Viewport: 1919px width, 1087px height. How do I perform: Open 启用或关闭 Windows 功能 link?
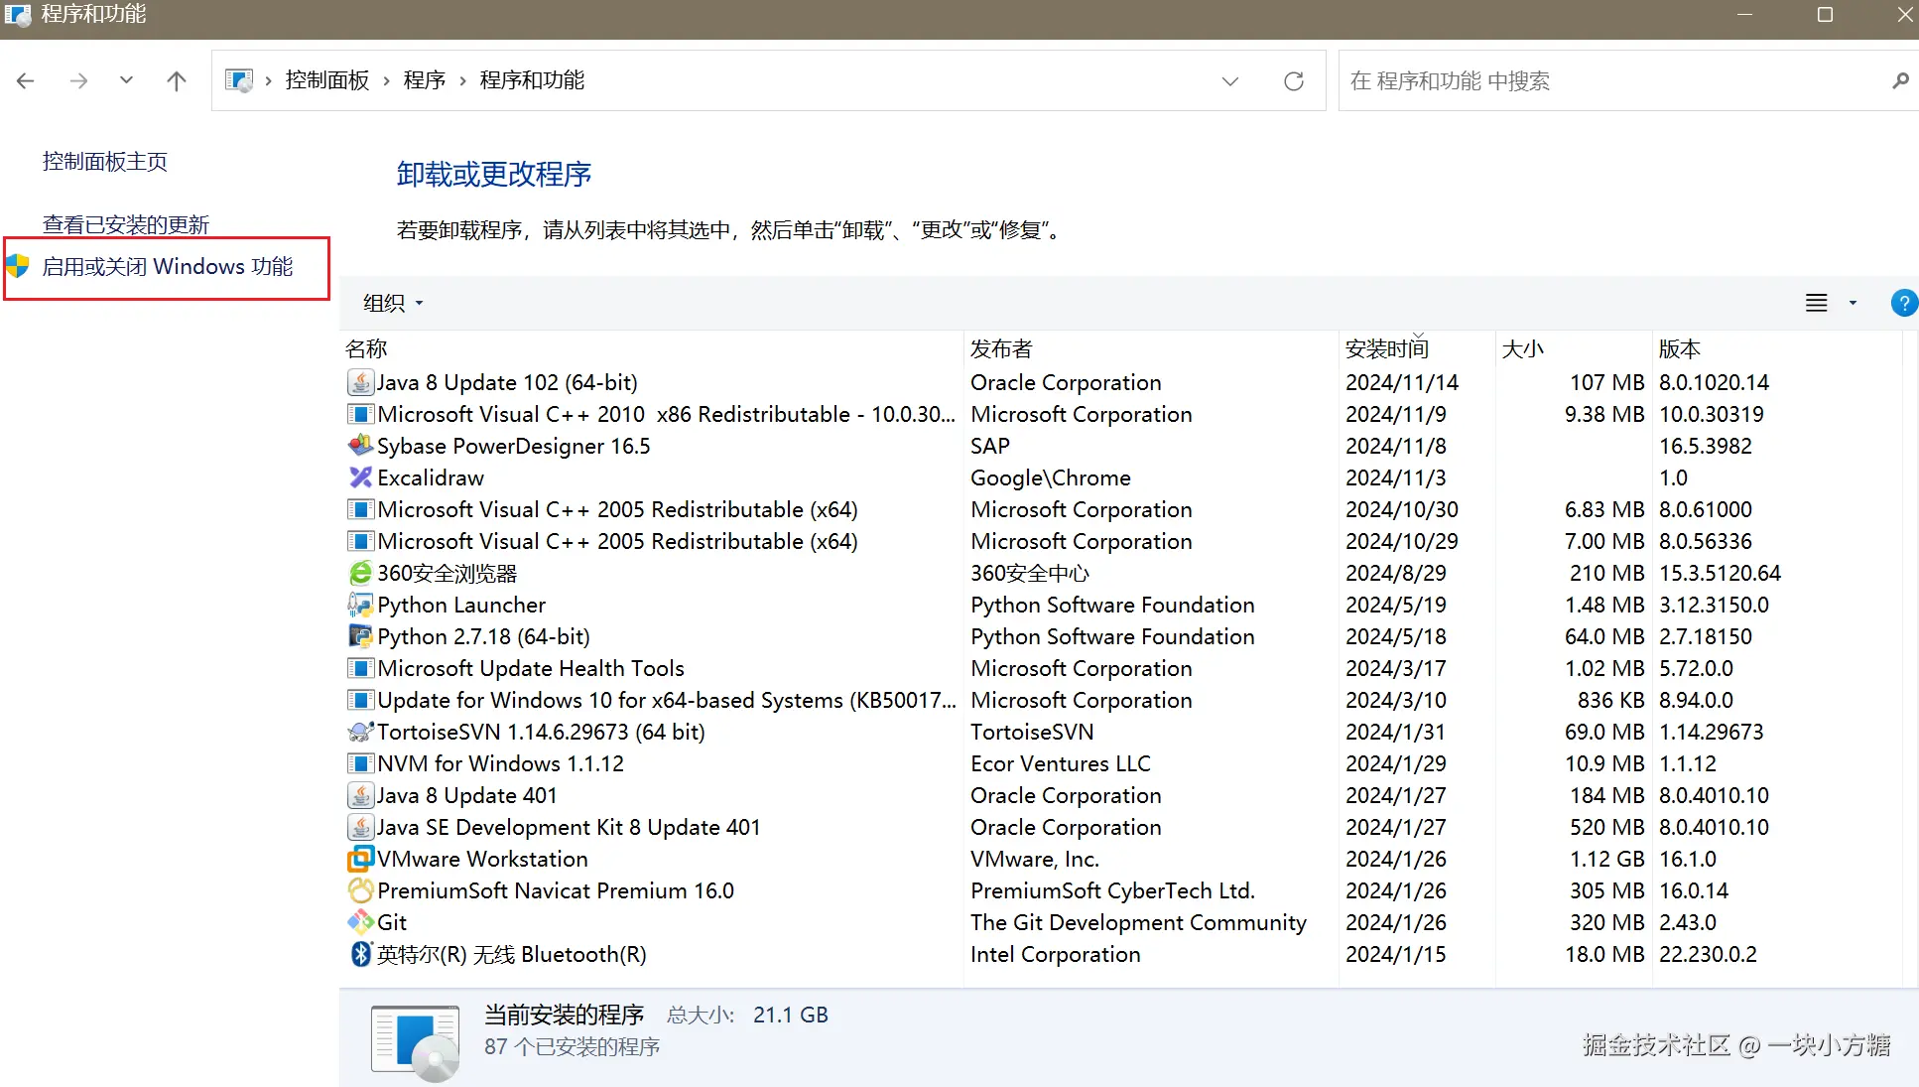click(168, 267)
